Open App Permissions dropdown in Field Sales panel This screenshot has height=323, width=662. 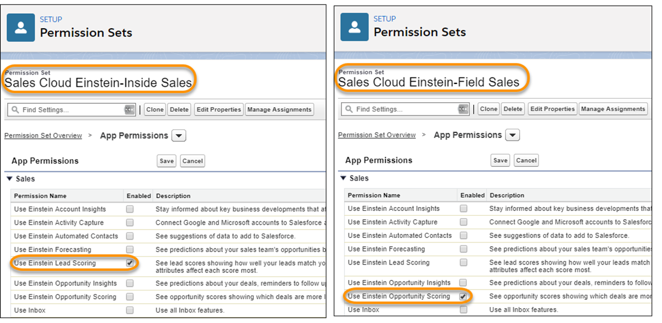point(513,135)
